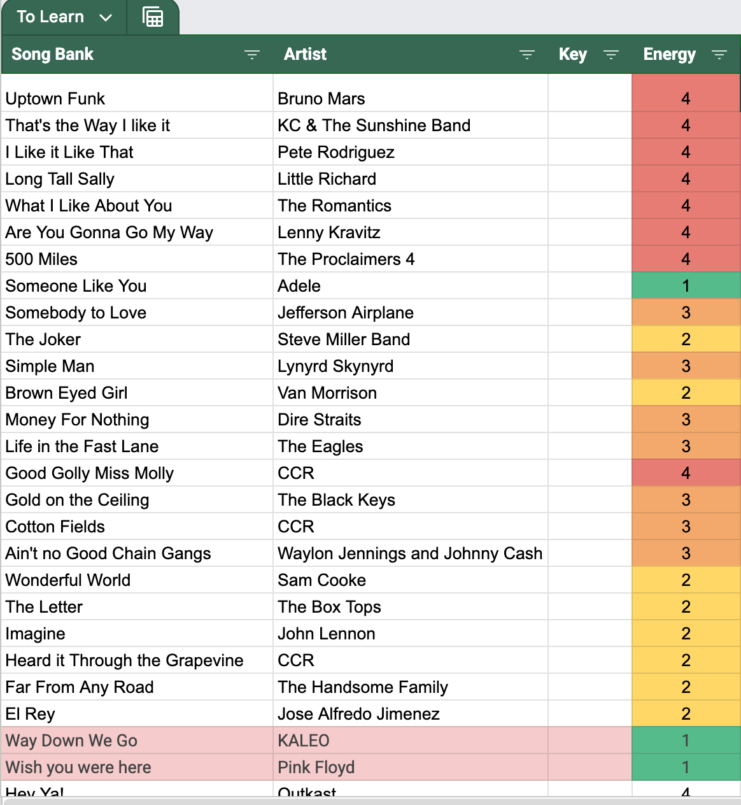Select the To Learn table tab

point(64,17)
